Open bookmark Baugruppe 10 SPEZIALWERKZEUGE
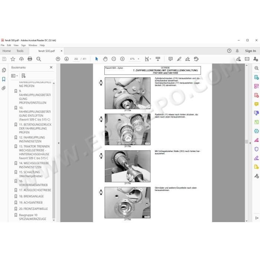The width and height of the screenshot is (260, 260). [x=33, y=217]
